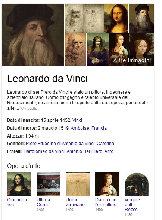Open the Ultima Cena title link
162x220 pixels.
pos(43,202)
